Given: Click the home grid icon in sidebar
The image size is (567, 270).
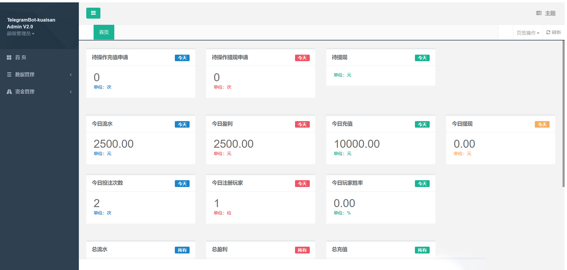Looking at the screenshot, I should pos(9,58).
